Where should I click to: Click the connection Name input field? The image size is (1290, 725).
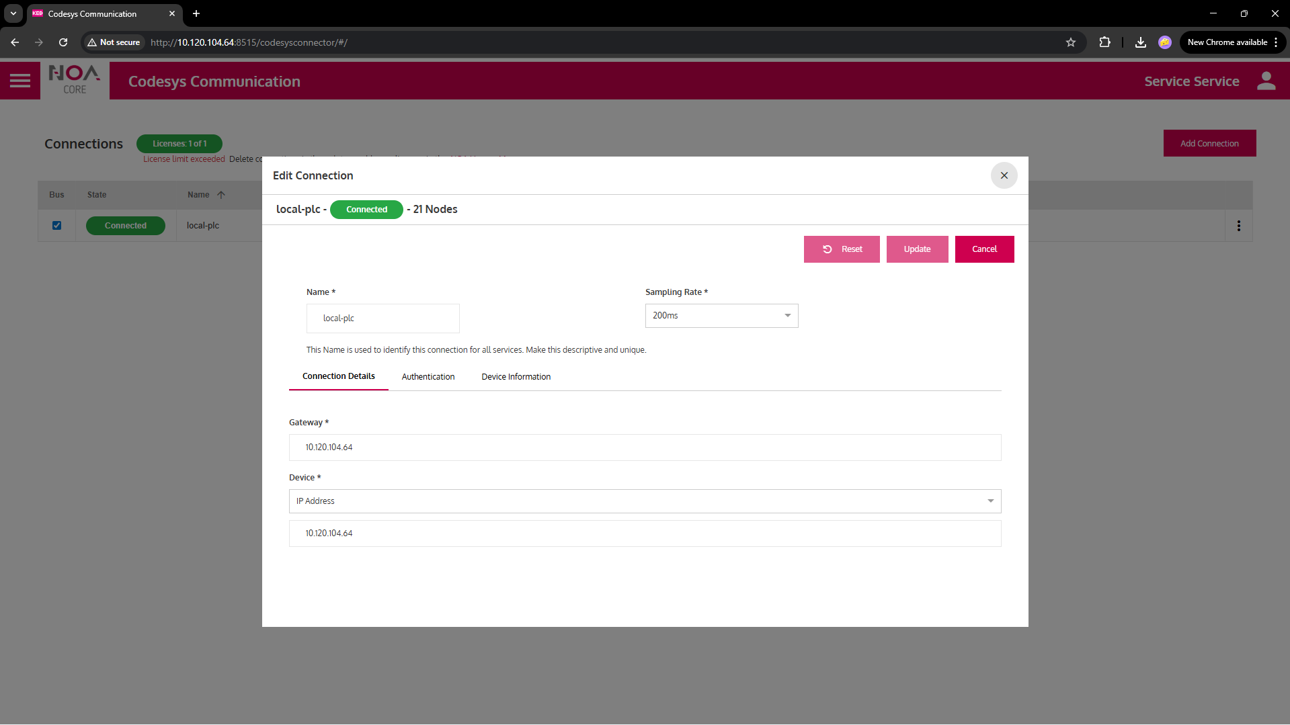pyautogui.click(x=382, y=318)
